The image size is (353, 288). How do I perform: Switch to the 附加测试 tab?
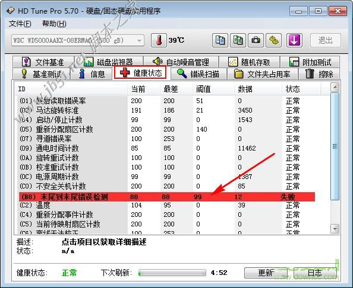(310, 62)
